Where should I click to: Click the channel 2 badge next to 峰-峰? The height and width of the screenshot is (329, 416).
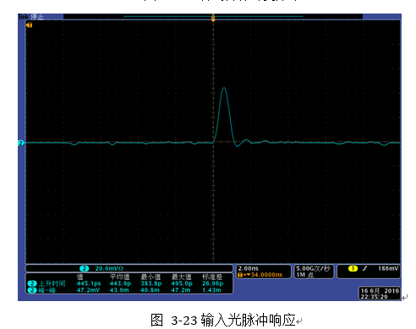(x=32, y=290)
